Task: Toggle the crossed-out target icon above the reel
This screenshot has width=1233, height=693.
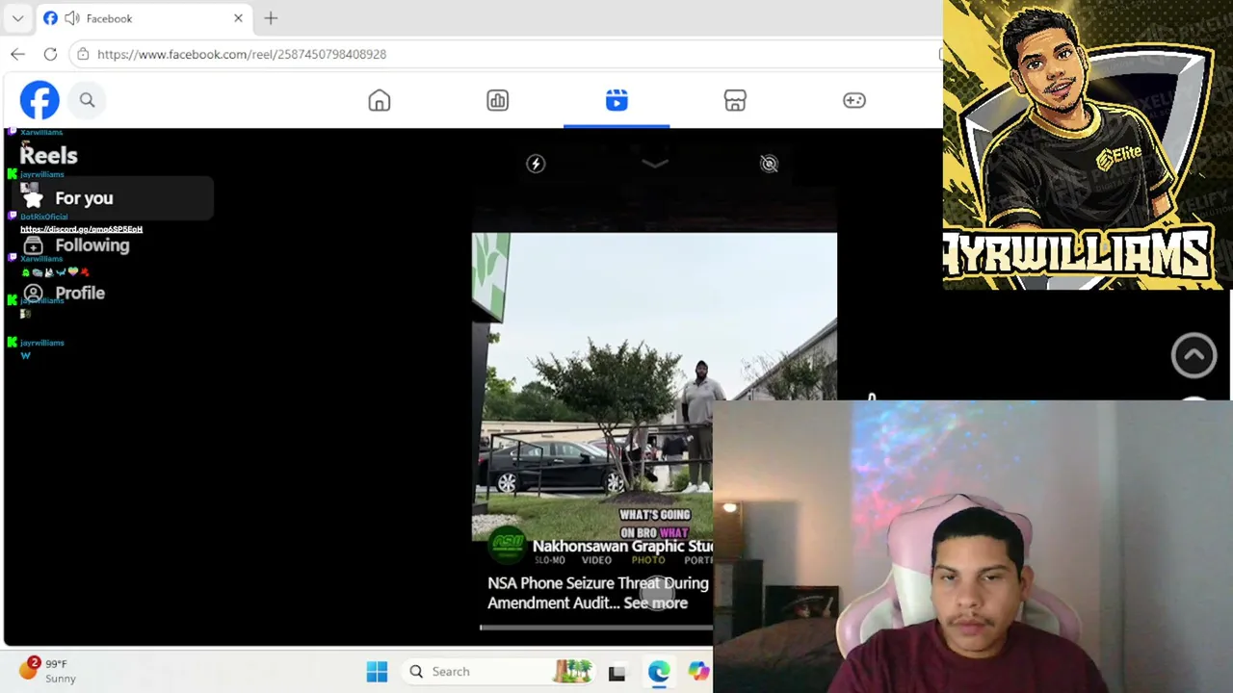Action: 769,164
